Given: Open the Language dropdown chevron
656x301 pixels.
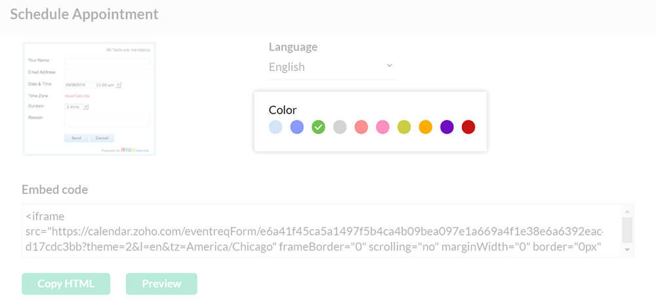Looking at the screenshot, I should pos(389,66).
